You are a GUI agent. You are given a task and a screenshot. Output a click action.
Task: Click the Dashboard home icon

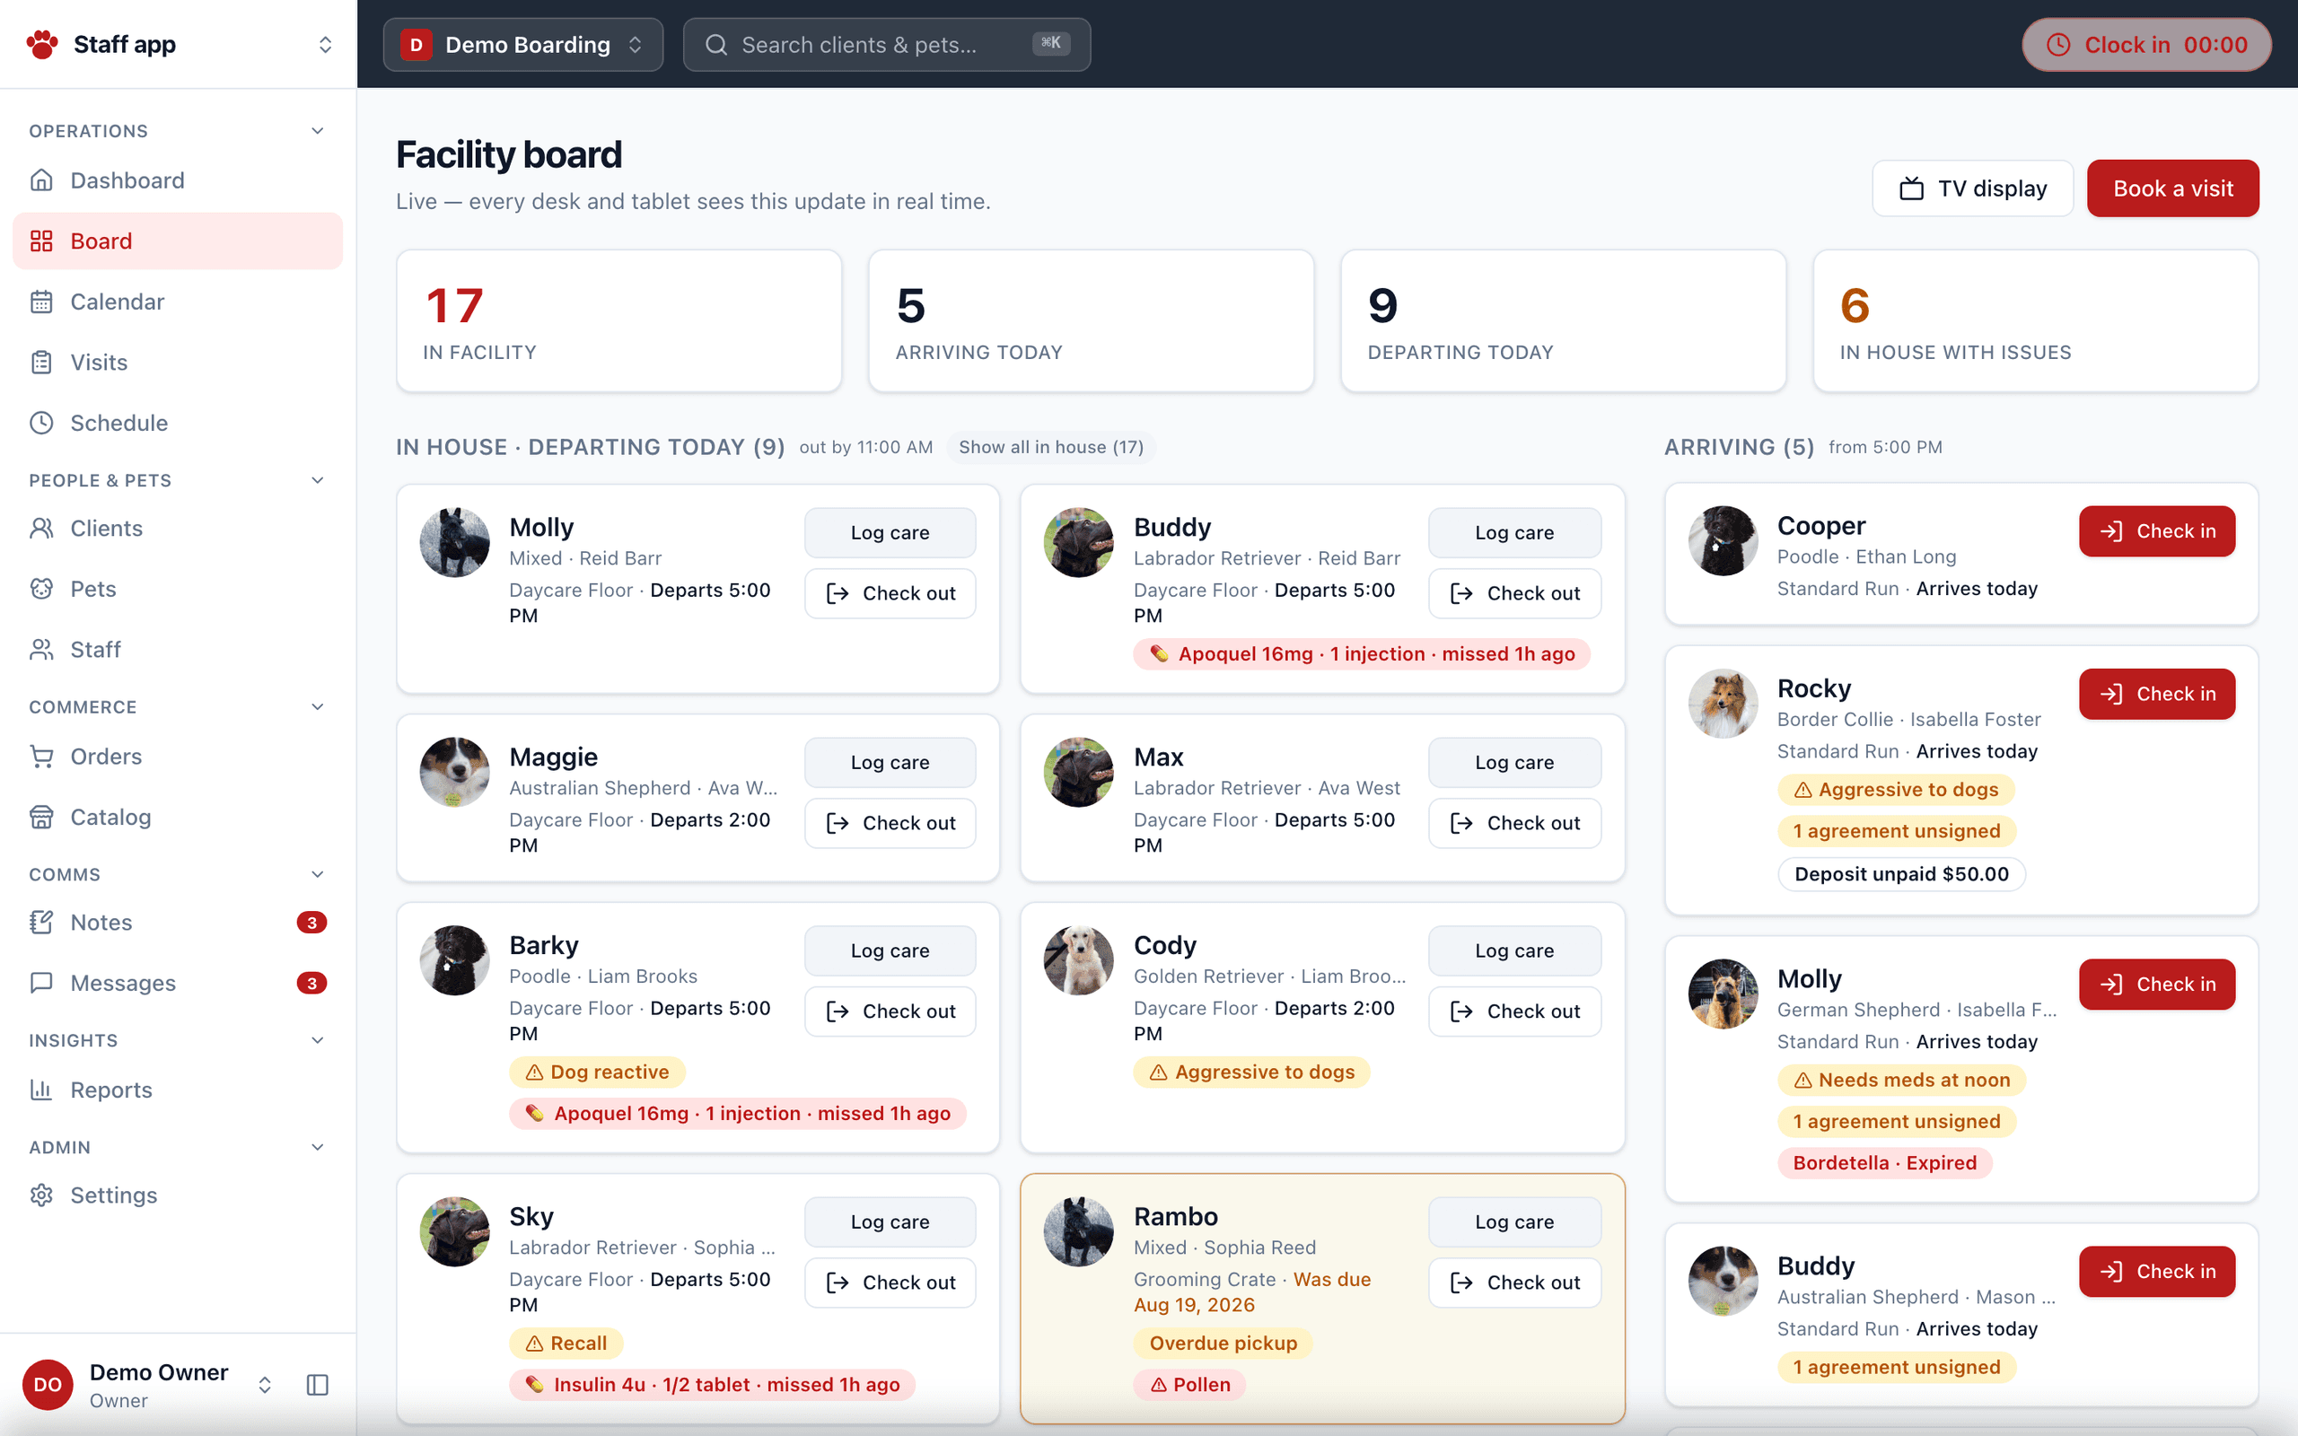coord(42,180)
